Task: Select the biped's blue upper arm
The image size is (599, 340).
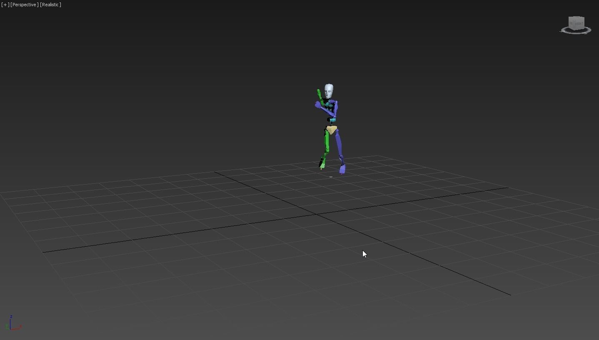Action: pos(336,109)
